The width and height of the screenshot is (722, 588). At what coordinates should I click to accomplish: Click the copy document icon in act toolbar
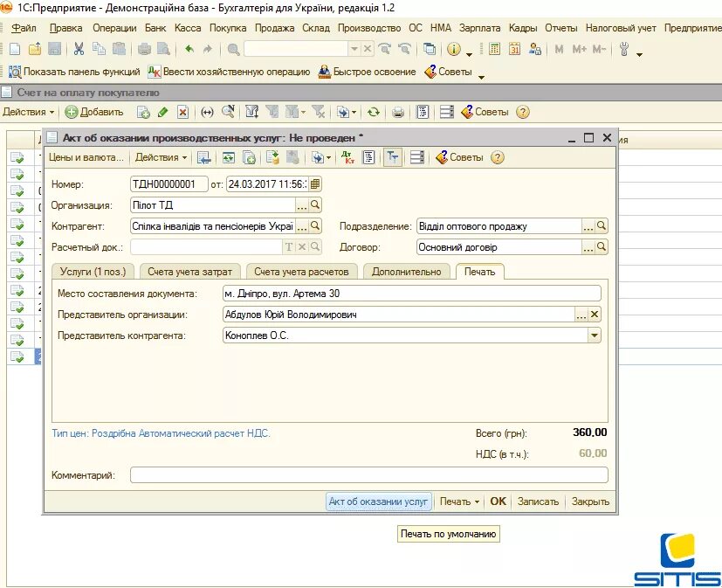pos(249,157)
